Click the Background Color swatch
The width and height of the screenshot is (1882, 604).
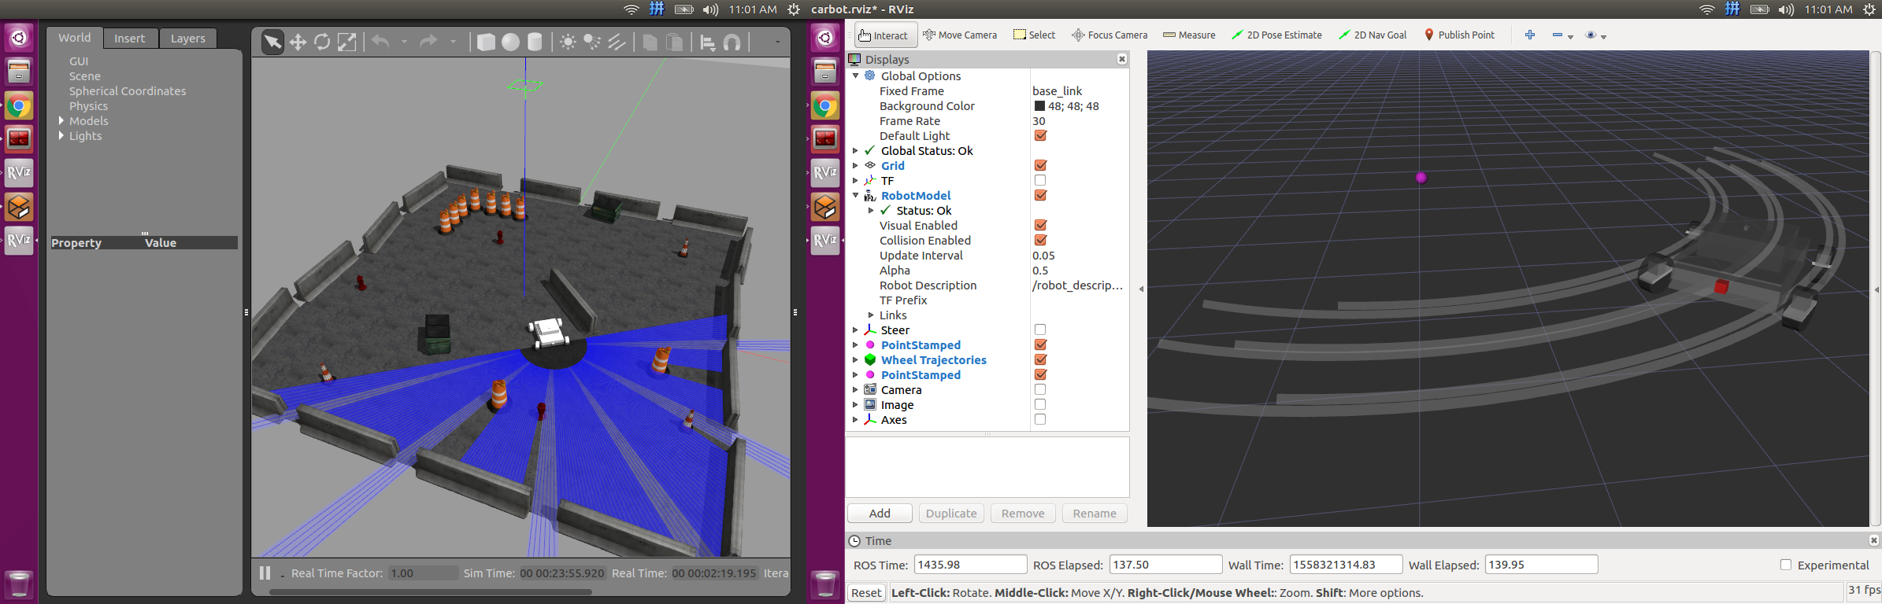(x=1039, y=106)
